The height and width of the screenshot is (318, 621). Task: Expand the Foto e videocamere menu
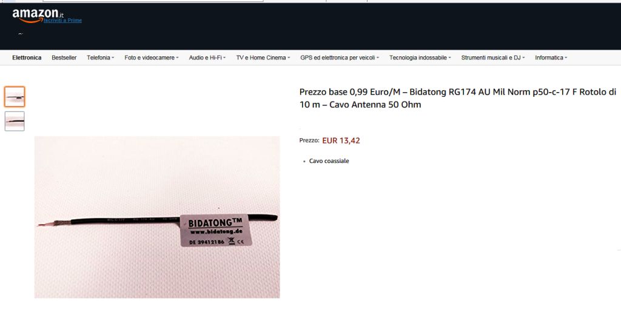coord(152,58)
